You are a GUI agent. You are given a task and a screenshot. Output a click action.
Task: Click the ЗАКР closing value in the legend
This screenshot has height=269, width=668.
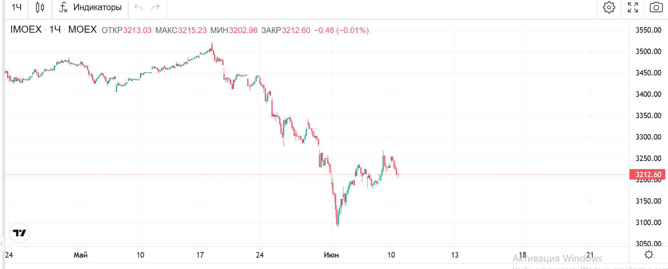coord(296,30)
